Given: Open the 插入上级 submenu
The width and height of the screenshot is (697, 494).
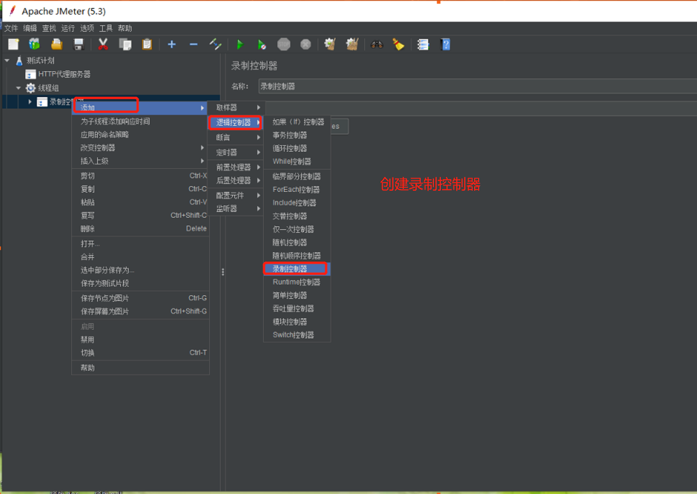Looking at the screenshot, I should (x=140, y=161).
